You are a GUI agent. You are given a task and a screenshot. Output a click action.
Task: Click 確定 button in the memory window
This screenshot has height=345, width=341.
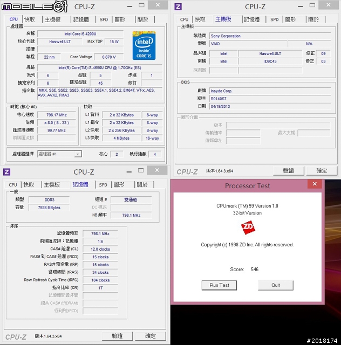pos(150,336)
